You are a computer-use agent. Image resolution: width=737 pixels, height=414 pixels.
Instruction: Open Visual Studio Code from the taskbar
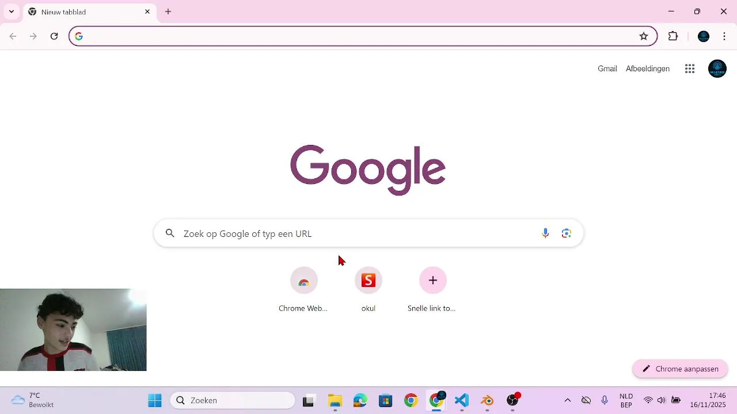click(462, 401)
